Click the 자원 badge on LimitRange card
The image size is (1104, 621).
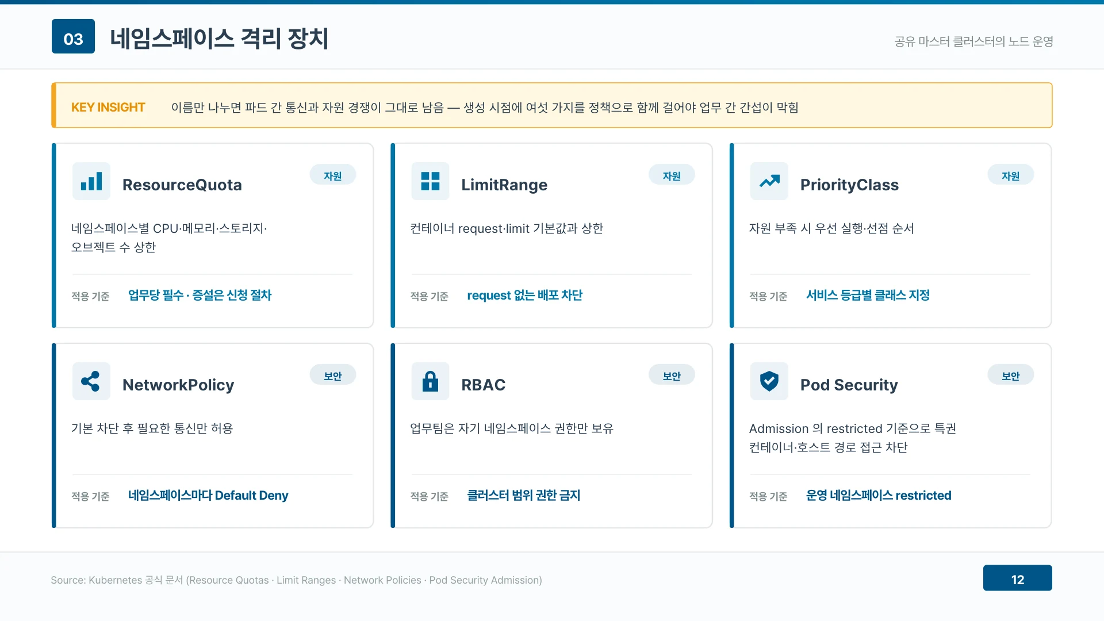(672, 175)
